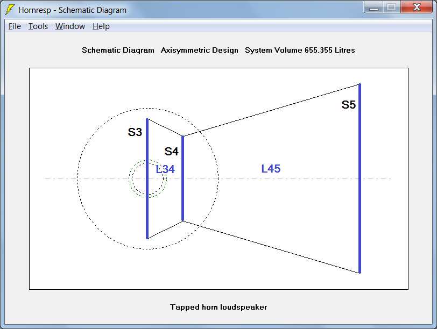Click the blue S4 vertical line
Screen dimensions: 437x329
183,178
